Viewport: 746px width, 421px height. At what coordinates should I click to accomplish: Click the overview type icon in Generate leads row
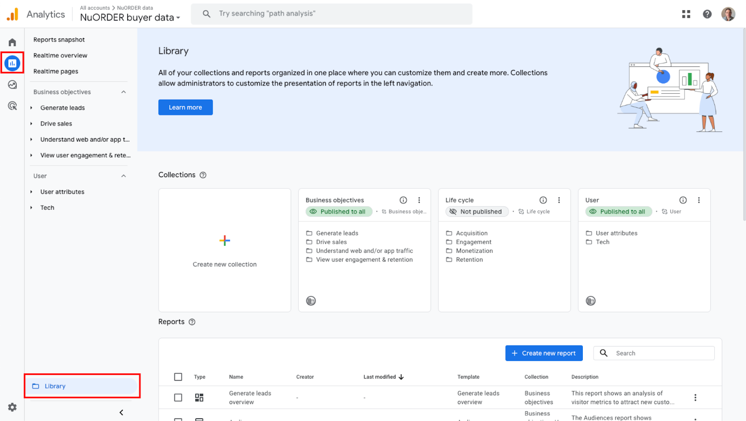[x=199, y=398]
